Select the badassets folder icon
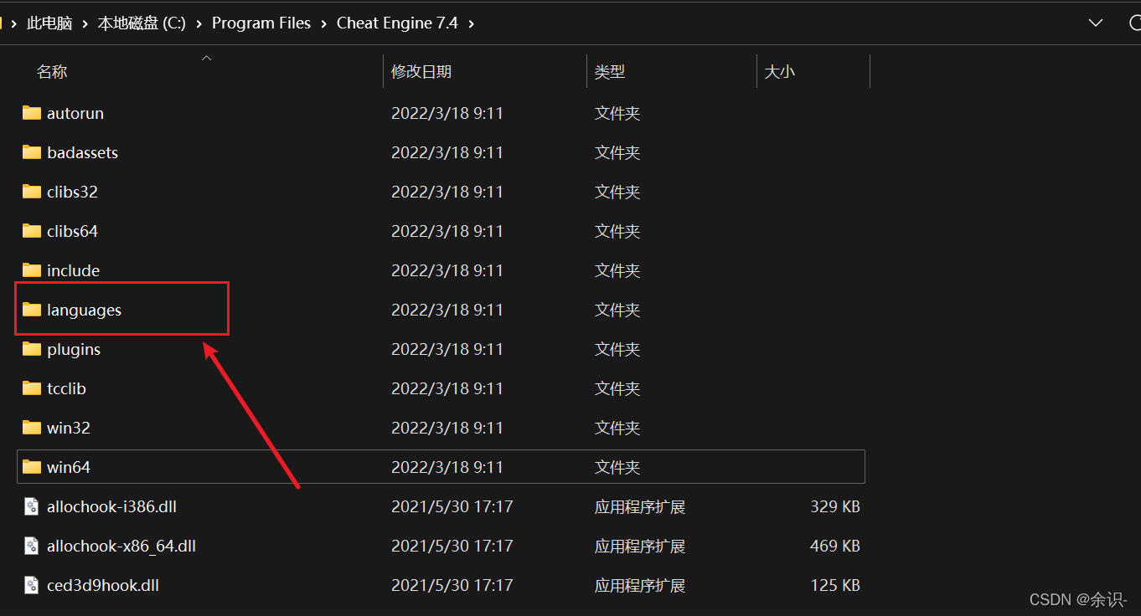The height and width of the screenshot is (616, 1141). click(32, 152)
